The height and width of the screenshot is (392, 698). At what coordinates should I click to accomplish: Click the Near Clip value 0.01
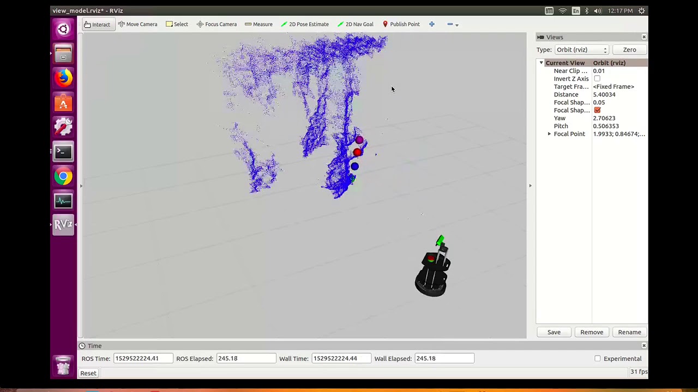pyautogui.click(x=599, y=71)
